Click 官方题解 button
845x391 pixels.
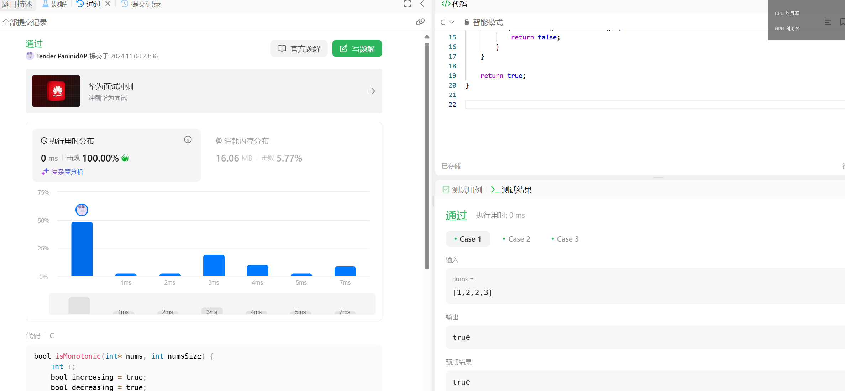coord(299,49)
